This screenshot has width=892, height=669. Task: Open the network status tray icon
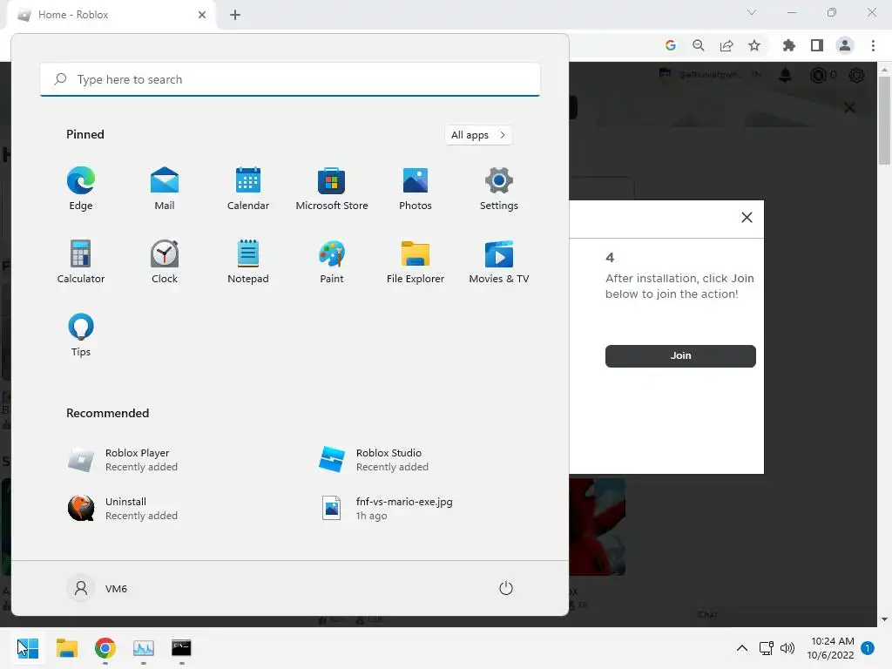coord(766,648)
